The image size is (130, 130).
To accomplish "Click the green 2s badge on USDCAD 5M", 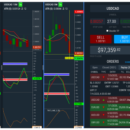I will (x=60, y=5).
